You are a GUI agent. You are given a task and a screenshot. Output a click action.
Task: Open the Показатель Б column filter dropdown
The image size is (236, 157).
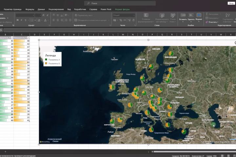pos(28,38)
